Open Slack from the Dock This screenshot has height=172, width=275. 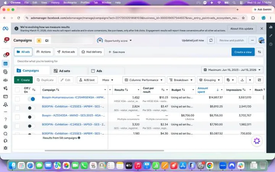pyautogui.click(x=241, y=166)
